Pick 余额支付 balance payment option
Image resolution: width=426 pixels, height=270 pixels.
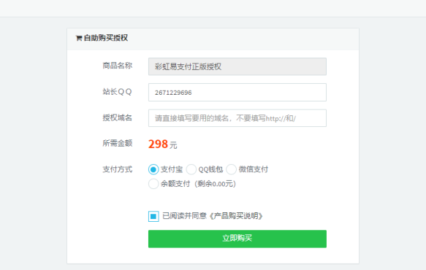click(153, 184)
